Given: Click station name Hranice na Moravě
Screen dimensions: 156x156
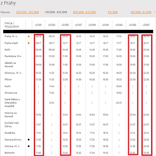Looking at the screenshot, I should [x=10, y=115].
